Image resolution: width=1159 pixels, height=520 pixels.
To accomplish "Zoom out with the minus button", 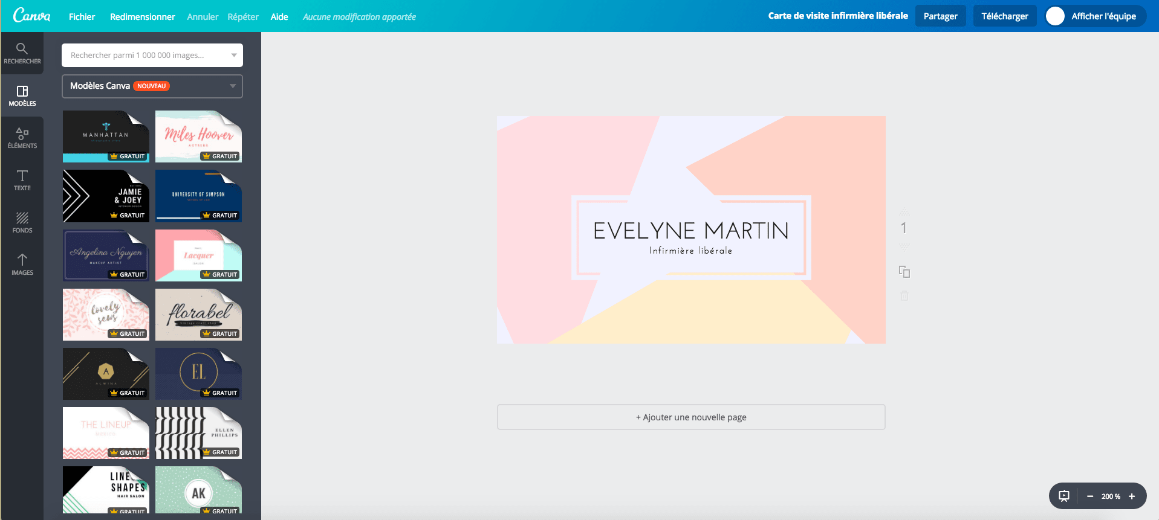I will [1090, 496].
